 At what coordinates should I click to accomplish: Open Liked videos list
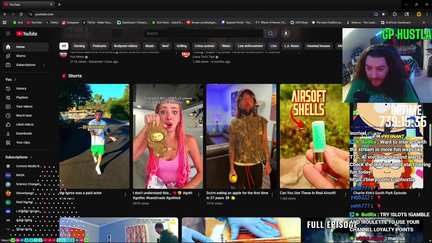[x=26, y=125]
